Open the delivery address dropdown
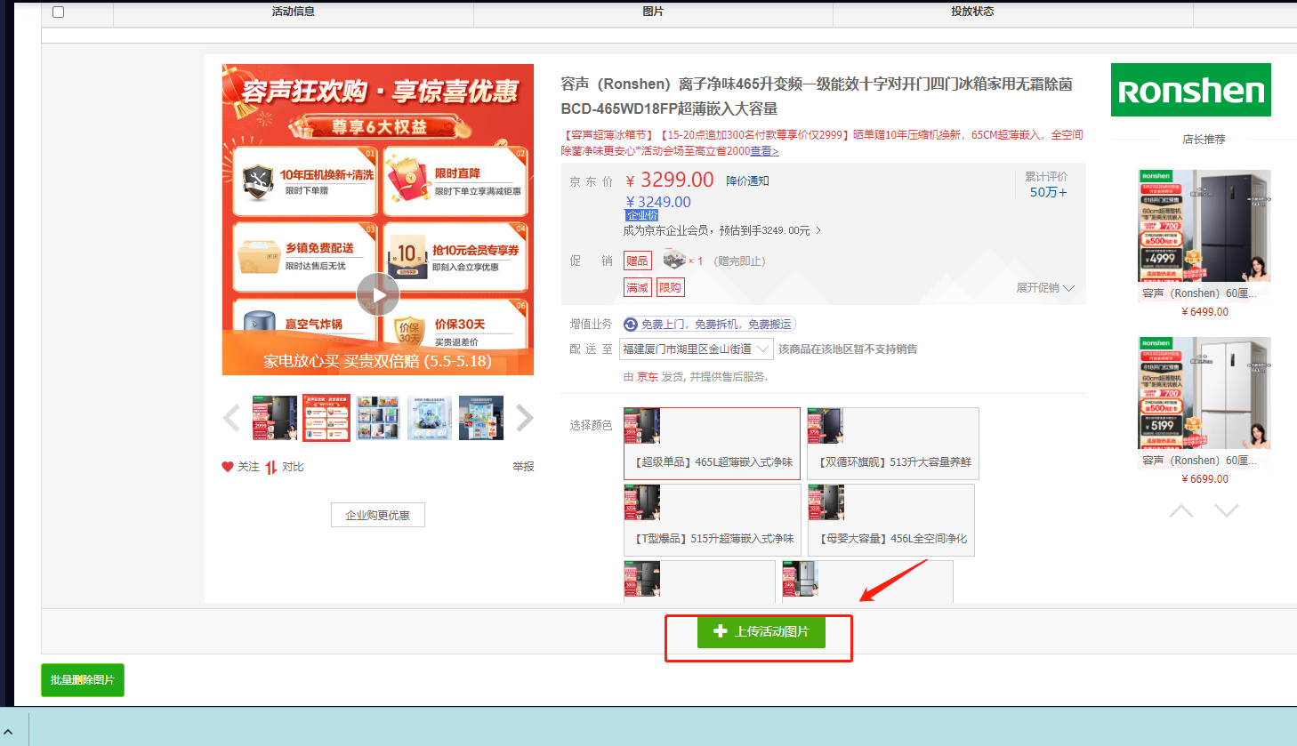 696,349
